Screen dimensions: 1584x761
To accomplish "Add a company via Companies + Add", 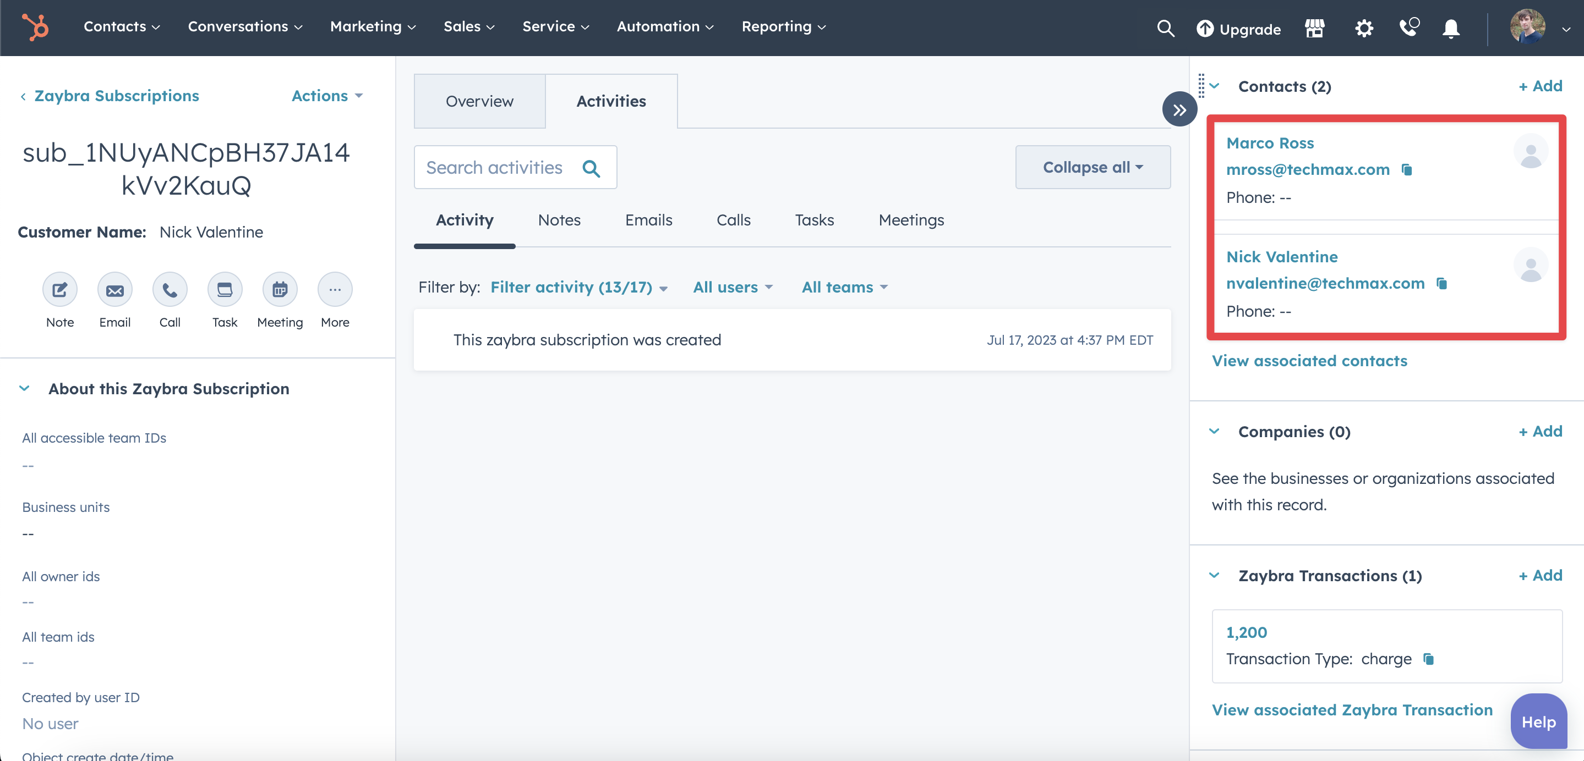I will 1541,431.
